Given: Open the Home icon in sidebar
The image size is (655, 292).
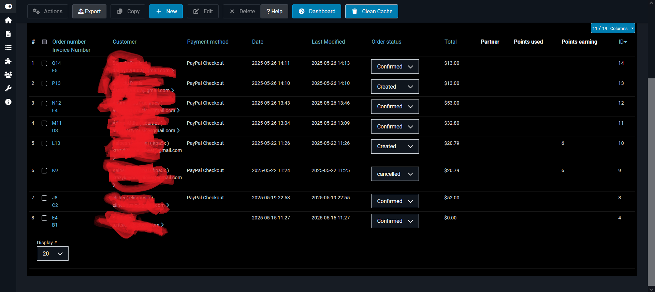Looking at the screenshot, I should 8,20.
